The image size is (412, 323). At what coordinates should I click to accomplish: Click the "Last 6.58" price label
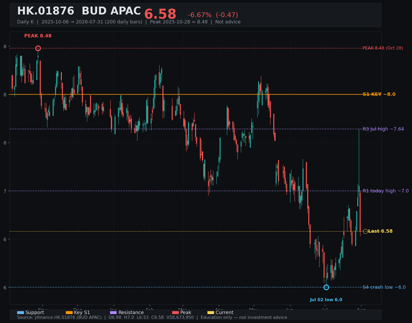(x=380, y=231)
